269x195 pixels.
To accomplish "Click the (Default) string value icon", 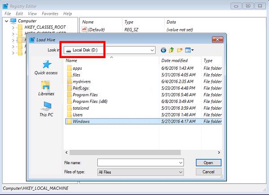I will (x=84, y=30).
